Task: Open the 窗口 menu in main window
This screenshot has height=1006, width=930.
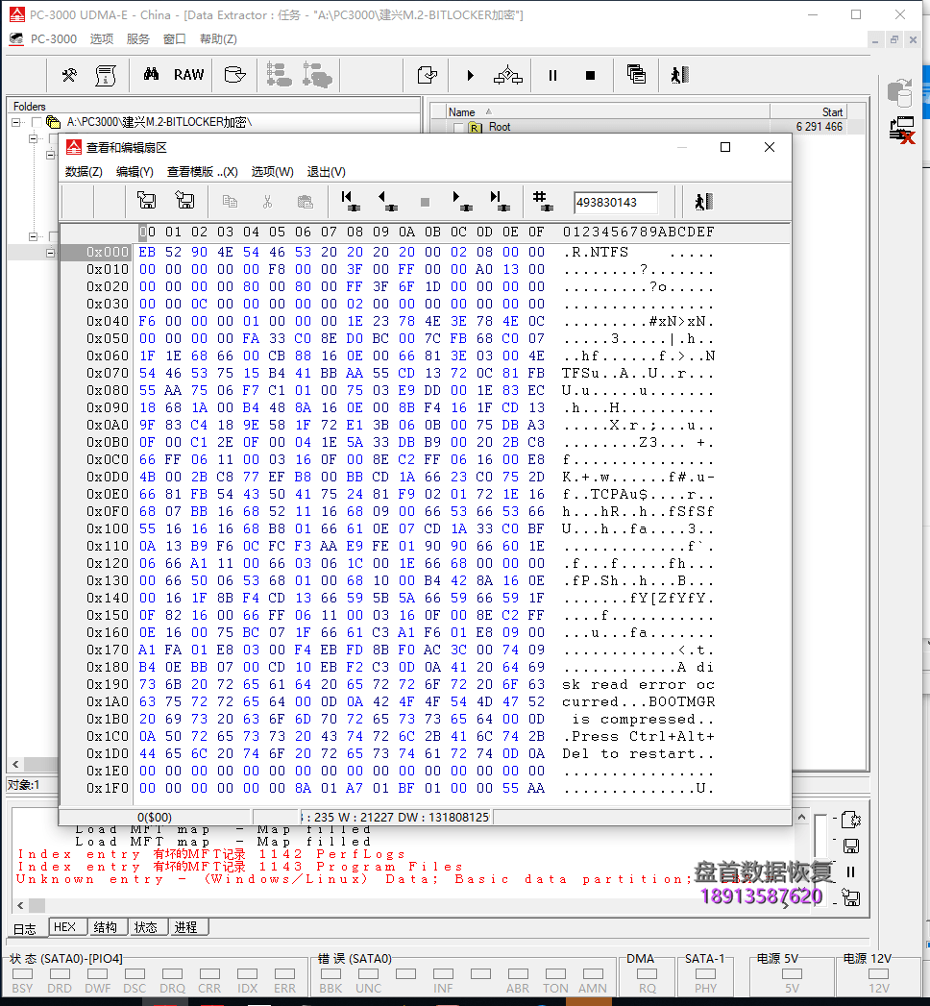Action: click(x=175, y=39)
